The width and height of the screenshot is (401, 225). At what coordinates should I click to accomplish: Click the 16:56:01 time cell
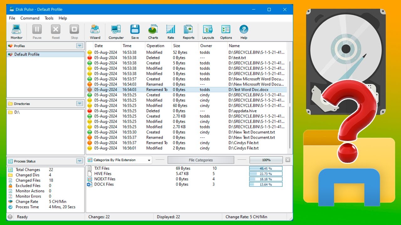pyautogui.click(x=129, y=148)
